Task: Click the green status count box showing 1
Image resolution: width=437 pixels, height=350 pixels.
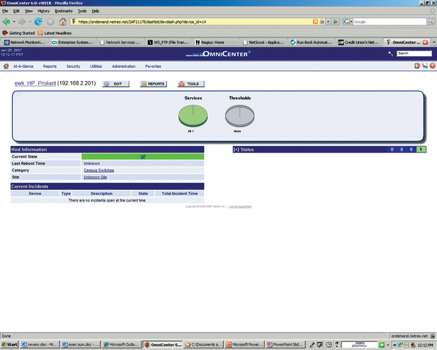Action: (421, 150)
